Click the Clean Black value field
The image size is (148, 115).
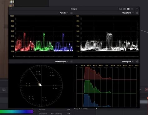(52, 114)
